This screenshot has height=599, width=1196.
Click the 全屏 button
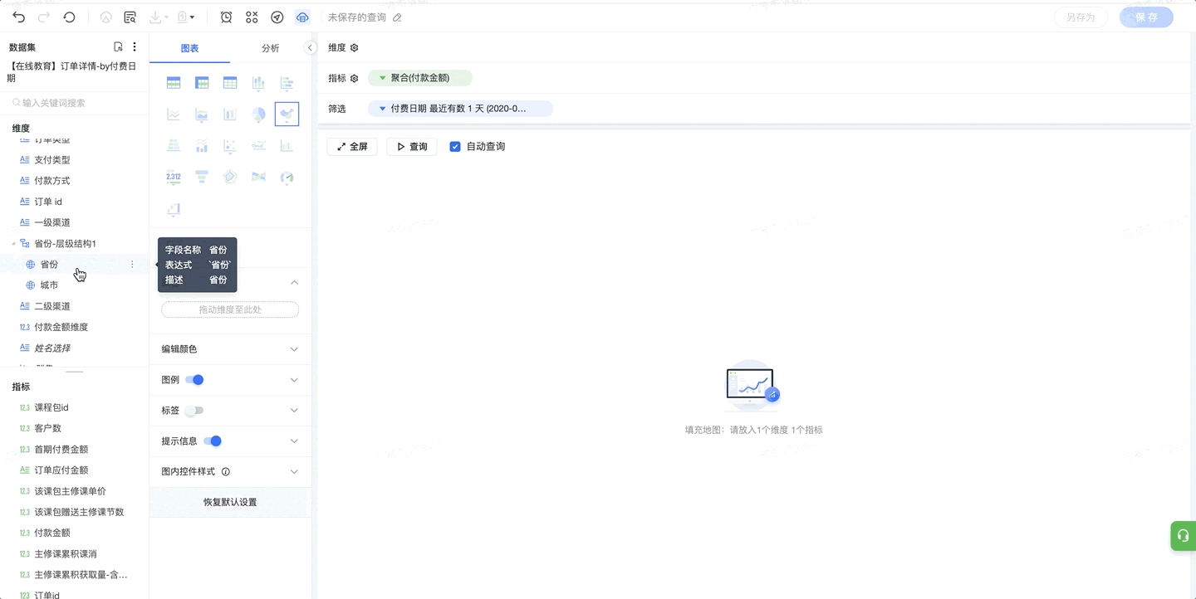[353, 147]
